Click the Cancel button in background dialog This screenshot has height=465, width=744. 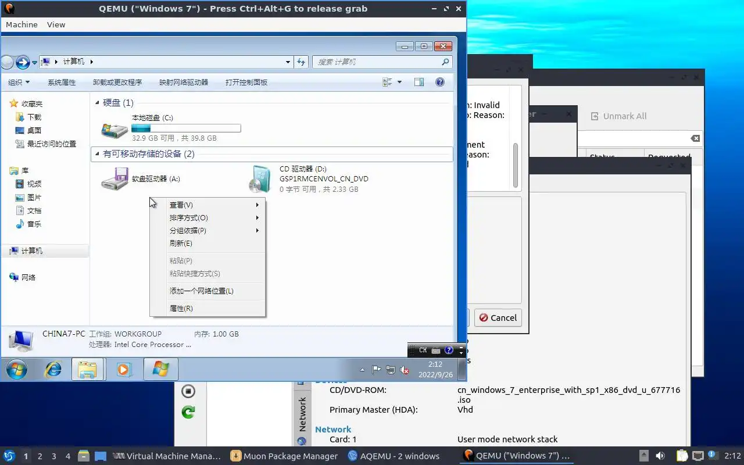(x=498, y=318)
